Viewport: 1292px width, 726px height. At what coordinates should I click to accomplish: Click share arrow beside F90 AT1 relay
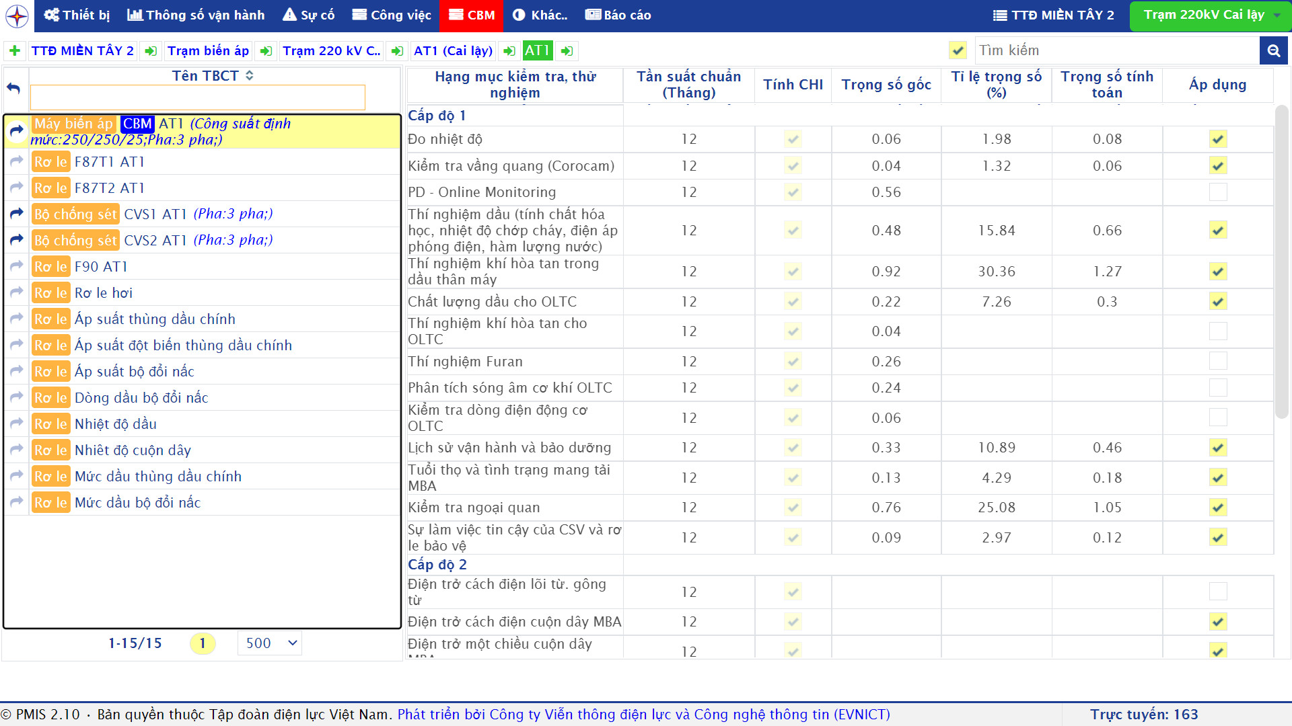(17, 266)
